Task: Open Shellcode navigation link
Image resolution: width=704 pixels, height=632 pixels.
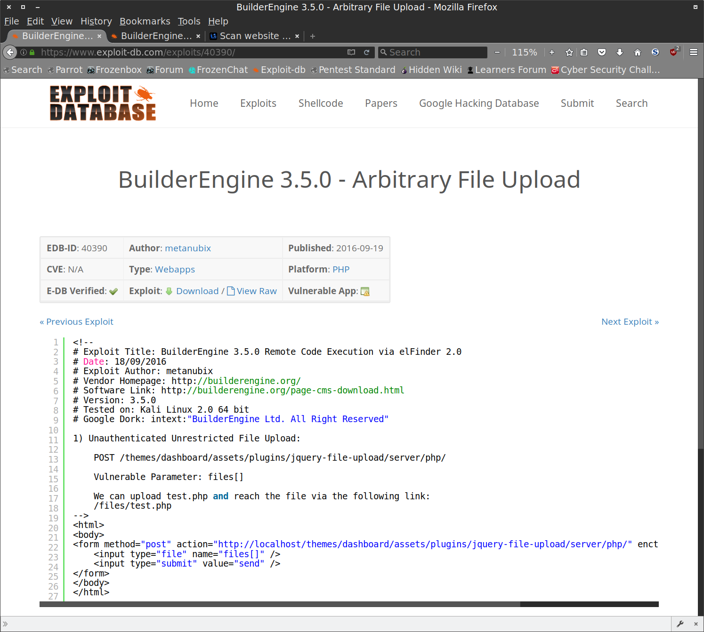Action: tap(321, 104)
